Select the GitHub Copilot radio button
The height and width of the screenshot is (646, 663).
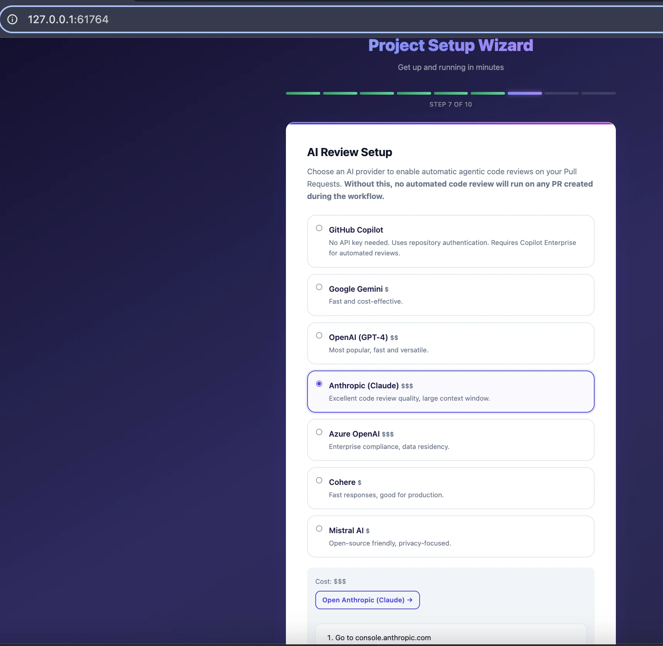(x=319, y=228)
